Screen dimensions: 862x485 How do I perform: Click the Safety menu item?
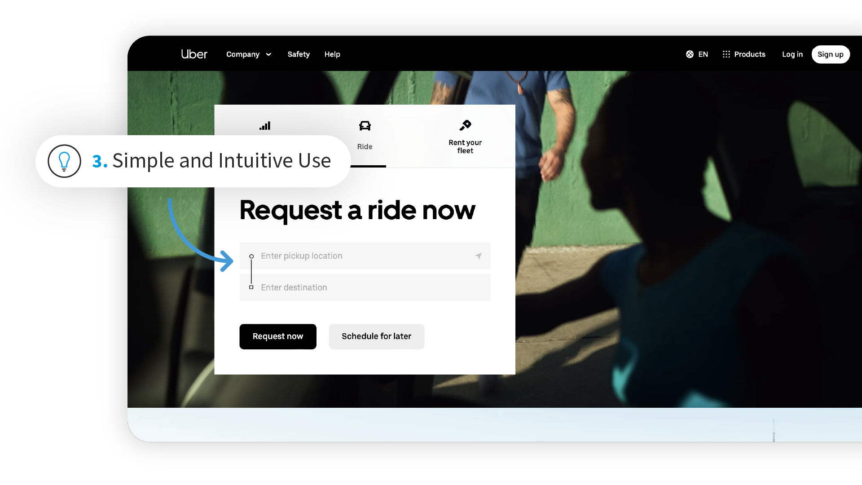click(299, 54)
